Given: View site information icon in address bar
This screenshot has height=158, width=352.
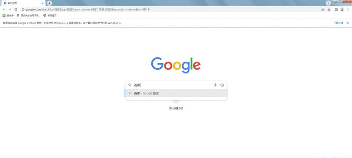Looking at the screenshot, I should [x=23, y=9].
